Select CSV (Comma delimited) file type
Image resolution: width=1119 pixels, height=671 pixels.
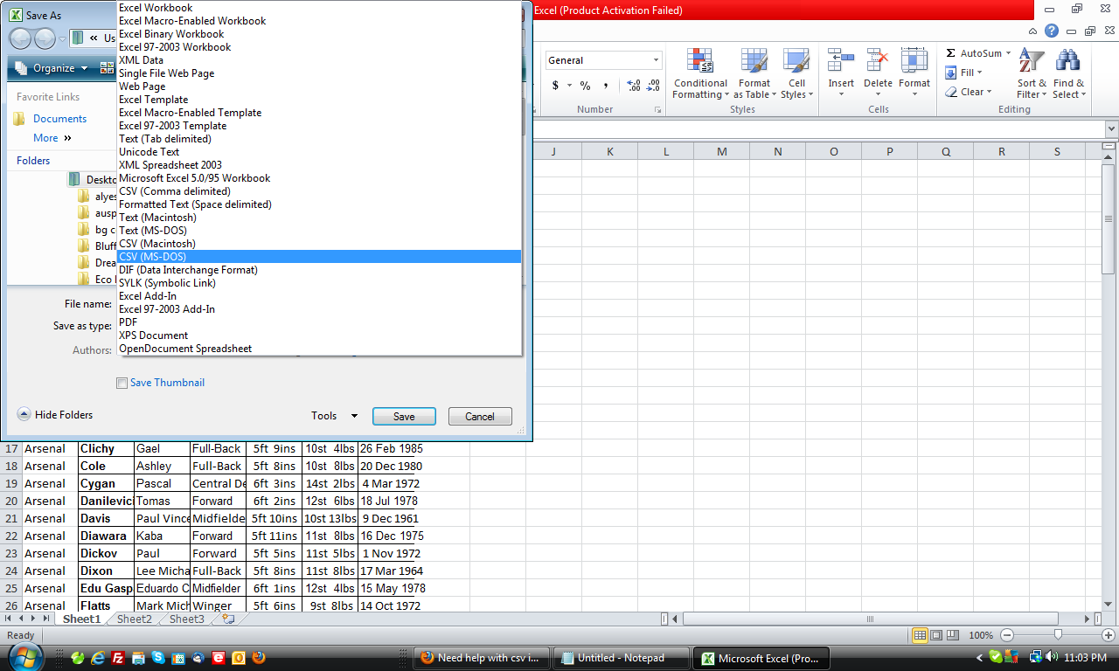pyautogui.click(x=175, y=191)
